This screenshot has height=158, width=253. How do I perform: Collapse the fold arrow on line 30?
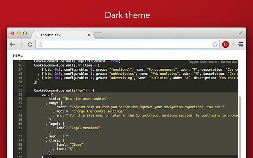click(24, 124)
